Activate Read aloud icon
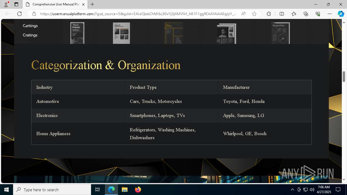Viewport: 347px width, 195px height. pyautogui.click(x=243, y=14)
